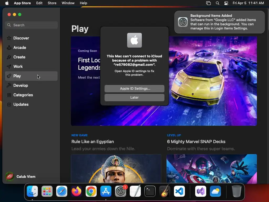
Task: Select the Work paper-plane icon
Action: tap(9, 66)
